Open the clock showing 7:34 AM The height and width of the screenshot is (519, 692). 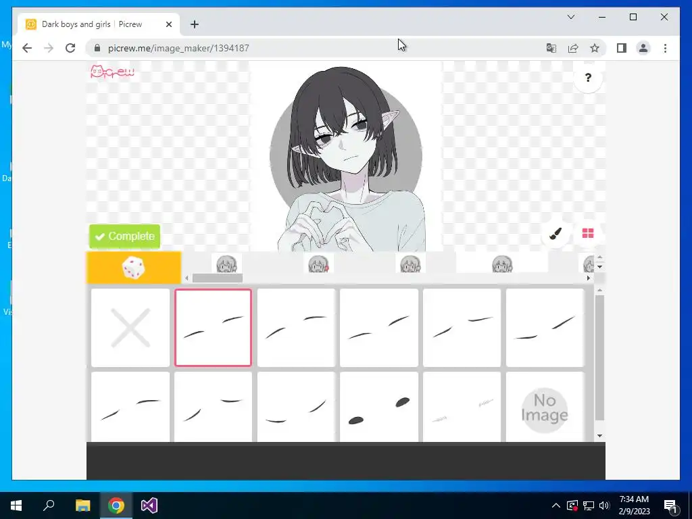[x=634, y=505]
